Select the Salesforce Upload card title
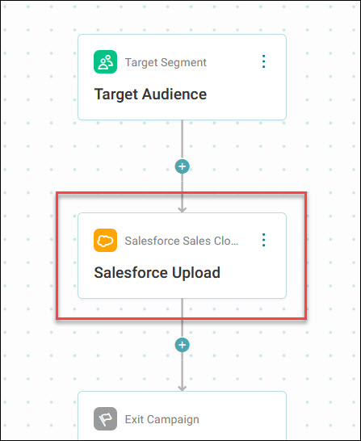 (157, 273)
